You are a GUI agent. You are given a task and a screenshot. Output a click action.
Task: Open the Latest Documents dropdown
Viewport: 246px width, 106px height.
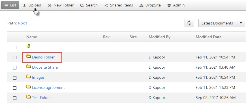coord(222,23)
